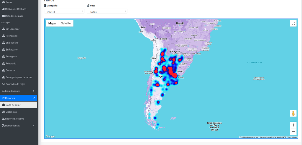302x145 pixels.
Task: Click the Google logo on the map
Action: pos(50,136)
